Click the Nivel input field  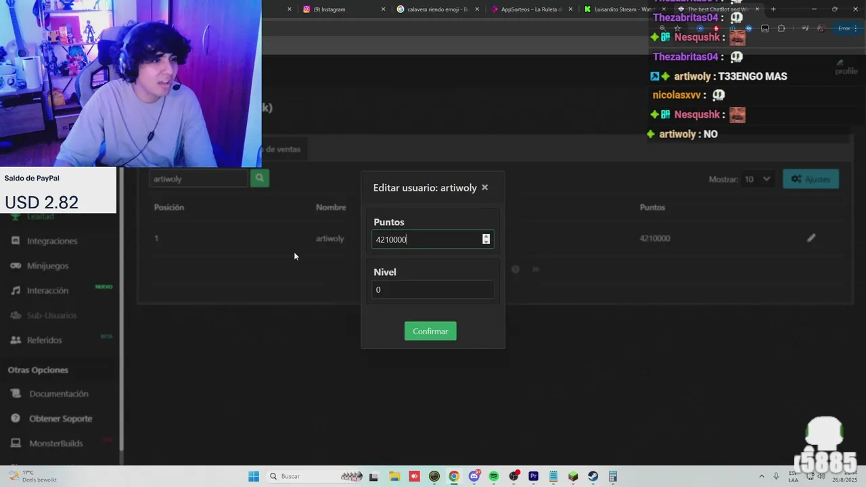(432, 289)
